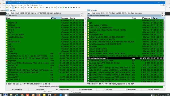Select the MiniTool folder in the right panel
This screenshot has width=170, height=96.
point(125,32)
